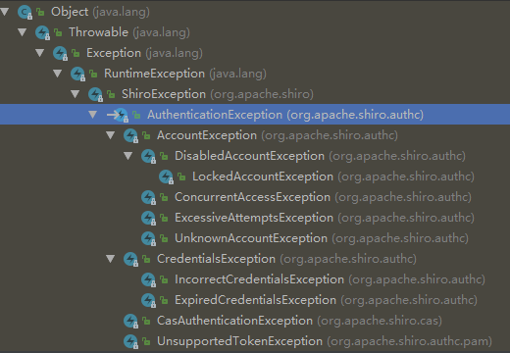
Task: Click the UnsupportedTokenException class icon
Action: (x=130, y=342)
